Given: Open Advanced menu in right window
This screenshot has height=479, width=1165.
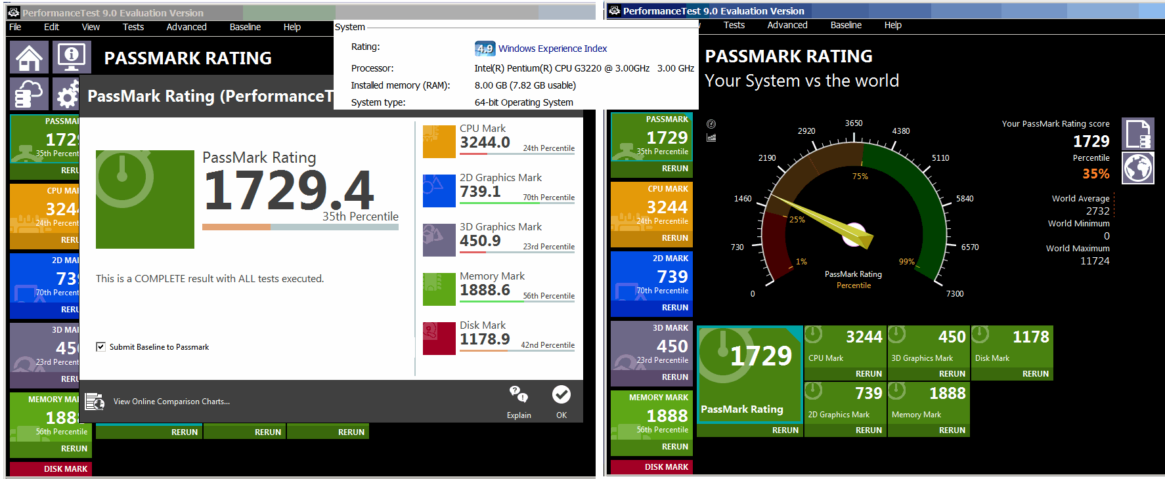Looking at the screenshot, I should coord(787,25).
